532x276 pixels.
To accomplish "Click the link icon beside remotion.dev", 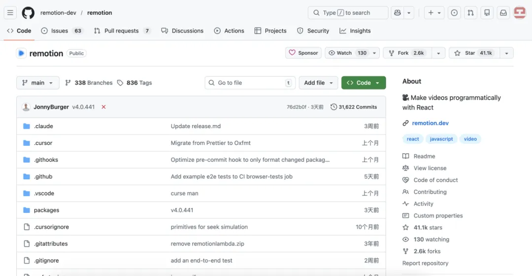I will point(405,123).
